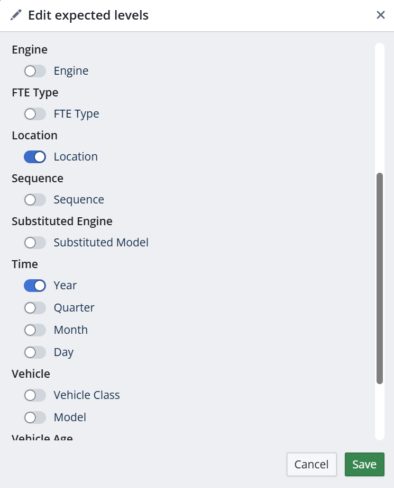
Task: Enable the Quarter time level
Action: point(35,308)
